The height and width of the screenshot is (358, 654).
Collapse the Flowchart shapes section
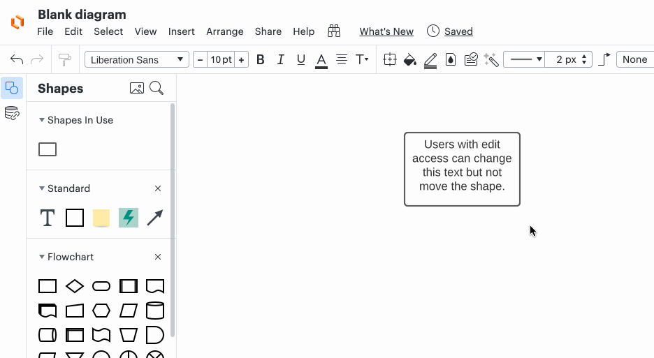(x=42, y=257)
